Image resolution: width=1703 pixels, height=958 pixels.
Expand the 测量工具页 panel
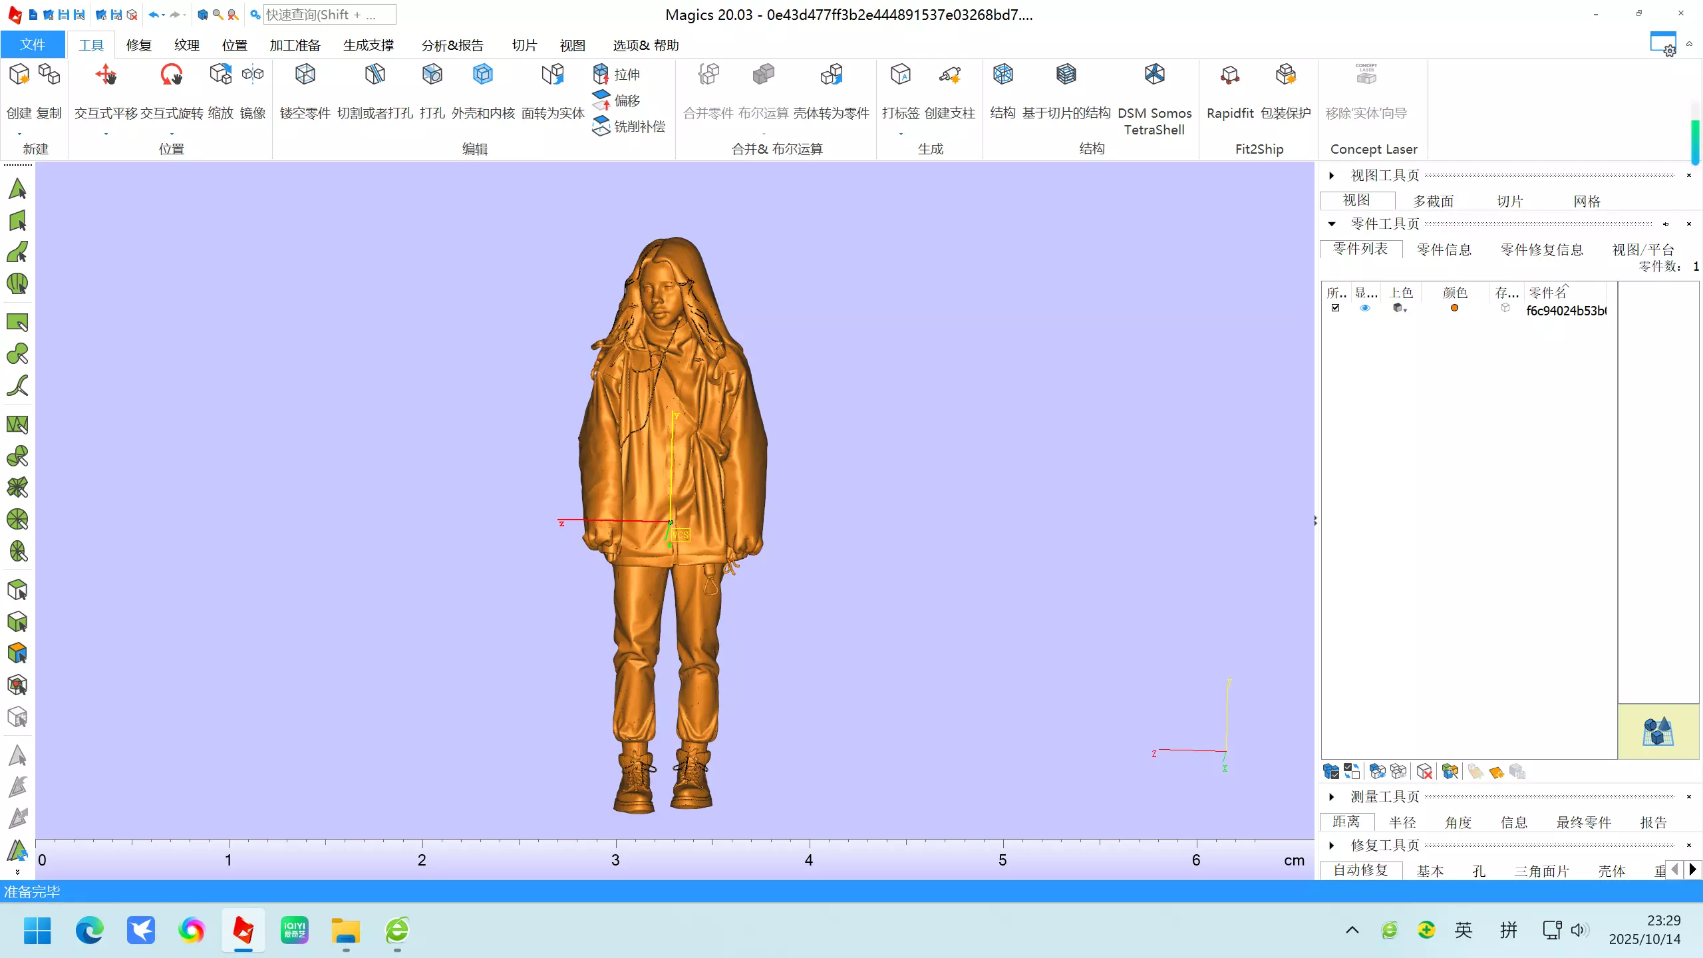(1332, 797)
